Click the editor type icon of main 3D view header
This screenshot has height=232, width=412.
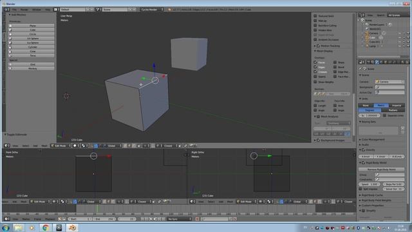click(6, 146)
